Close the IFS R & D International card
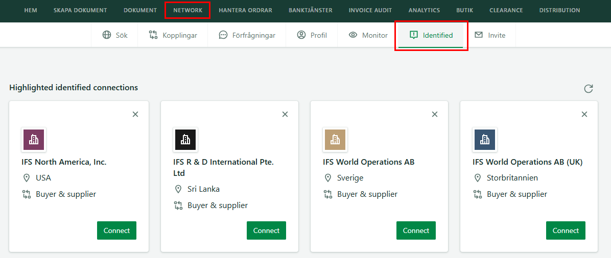Image resolution: width=611 pixels, height=258 pixels. click(285, 114)
